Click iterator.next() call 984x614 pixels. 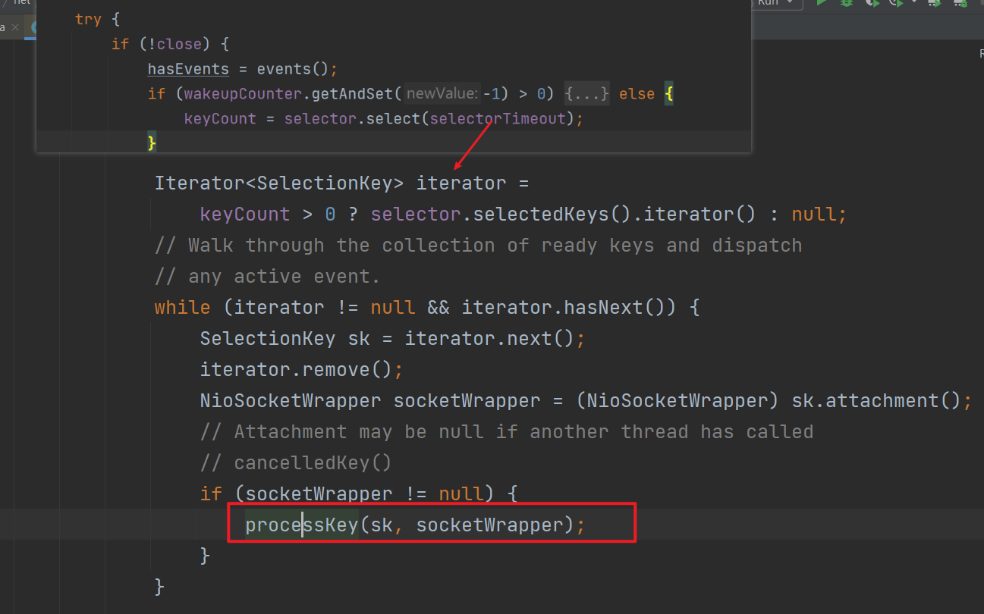(489, 339)
